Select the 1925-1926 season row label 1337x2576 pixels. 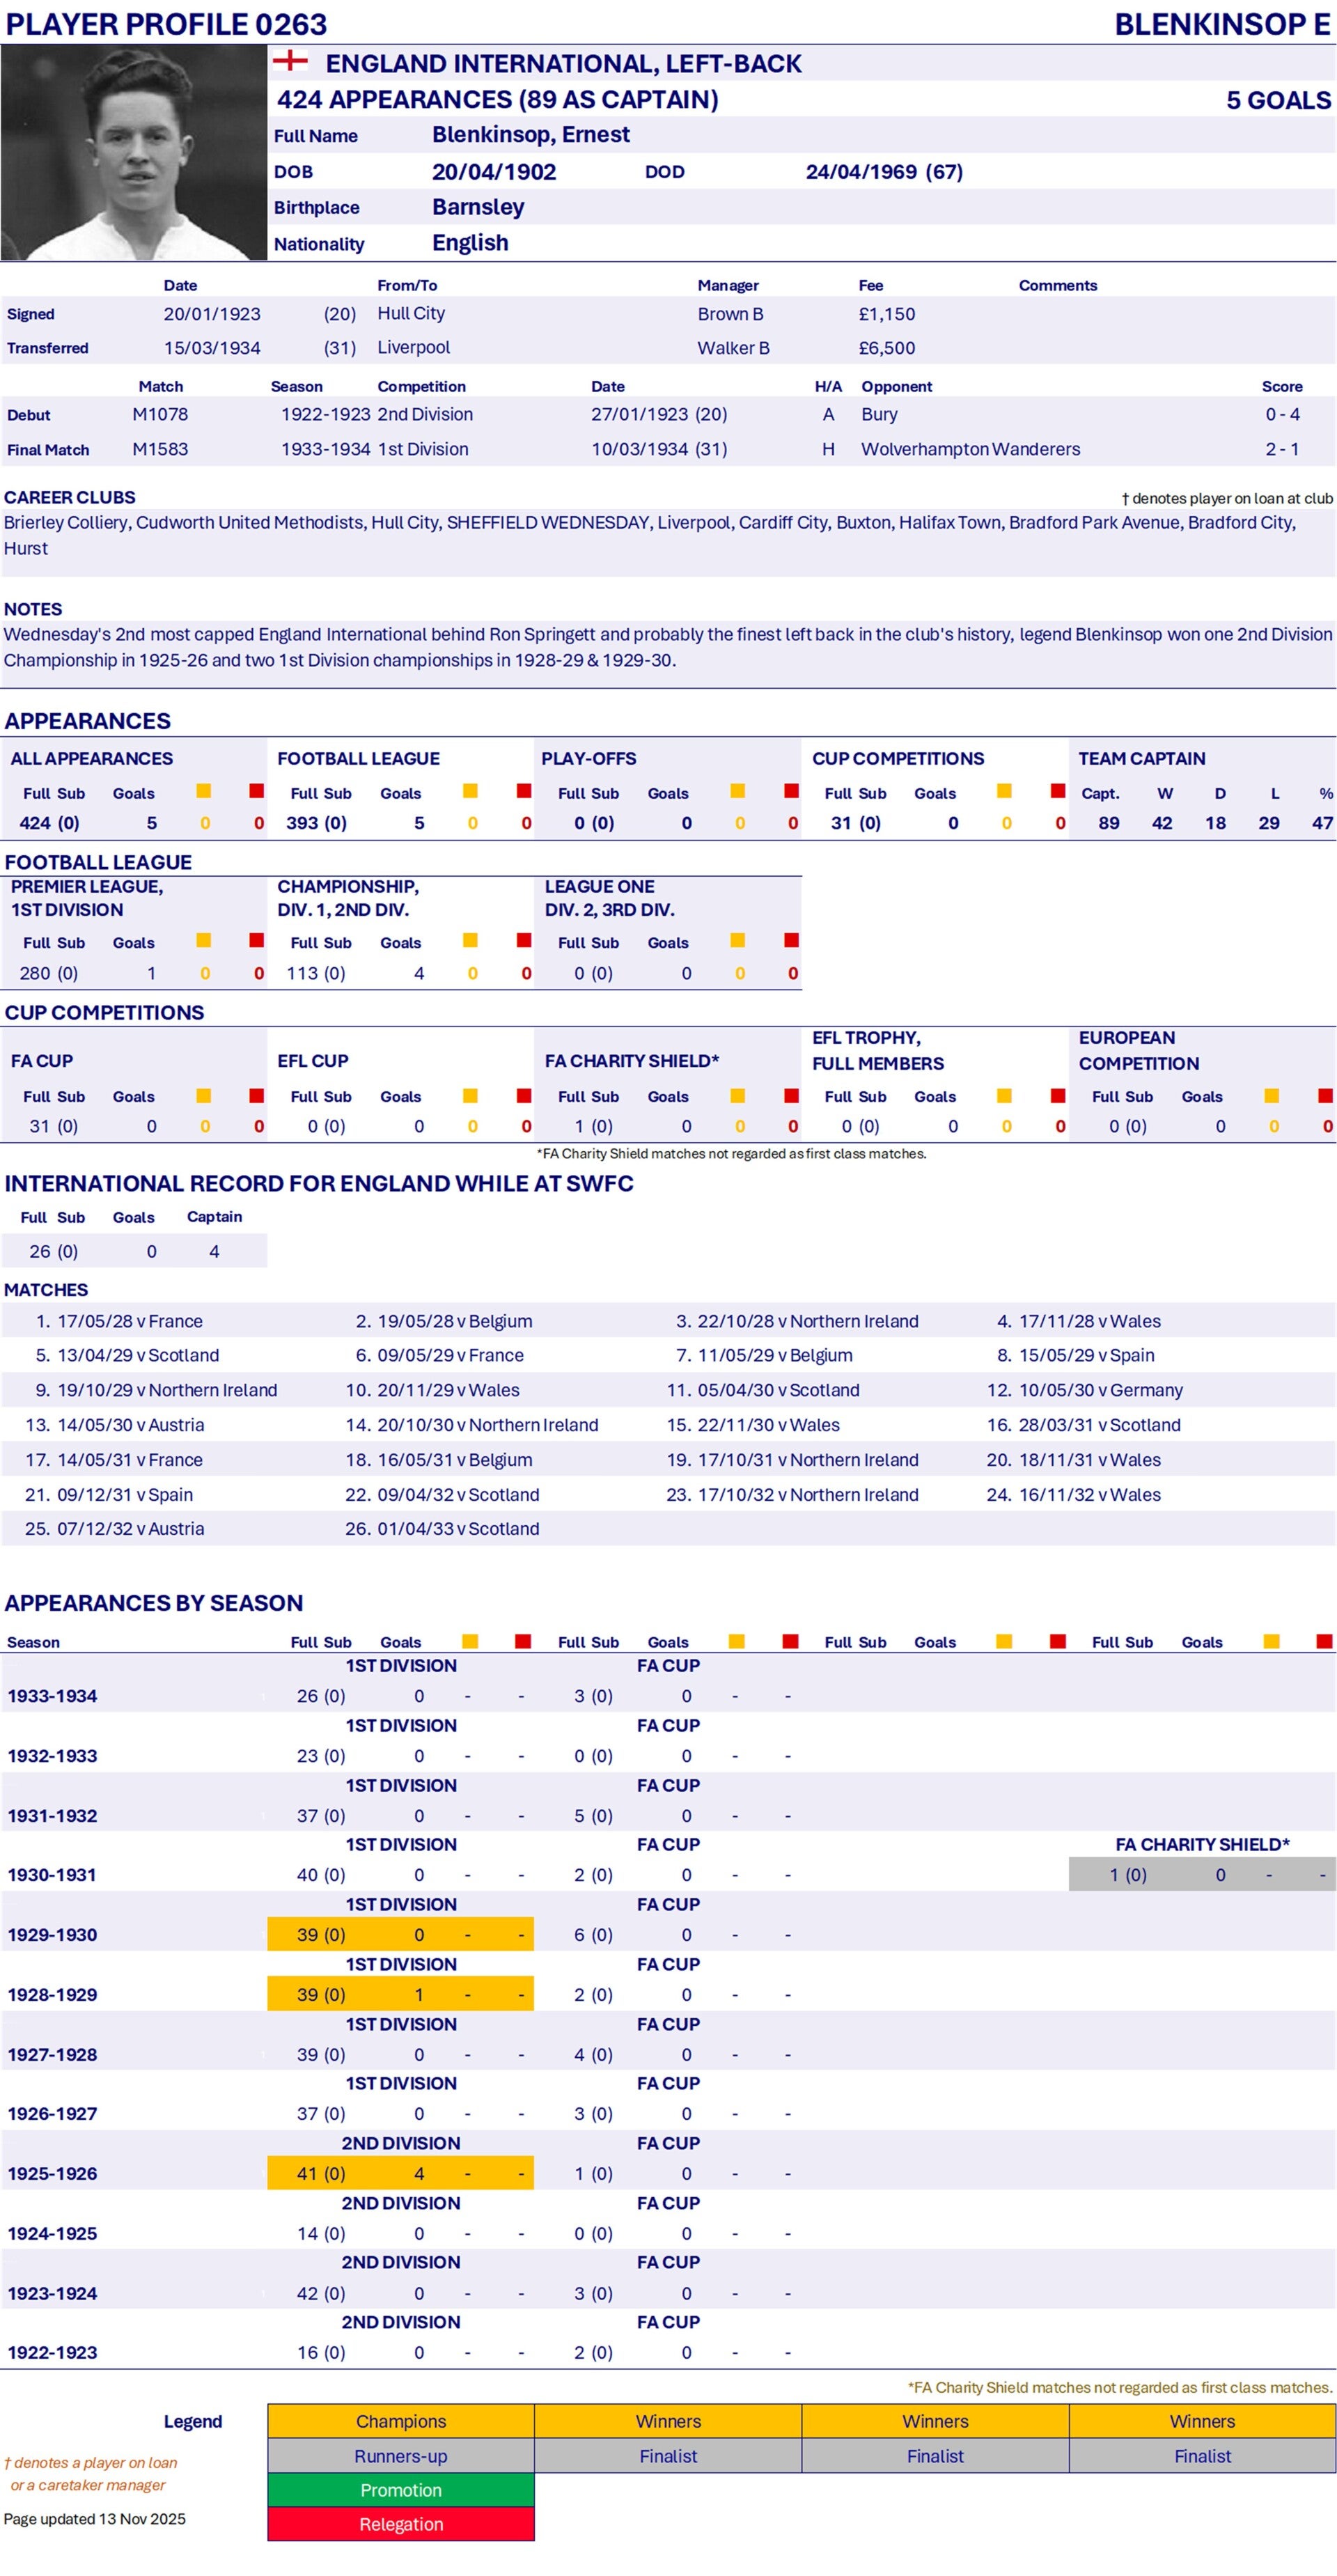(x=53, y=2173)
